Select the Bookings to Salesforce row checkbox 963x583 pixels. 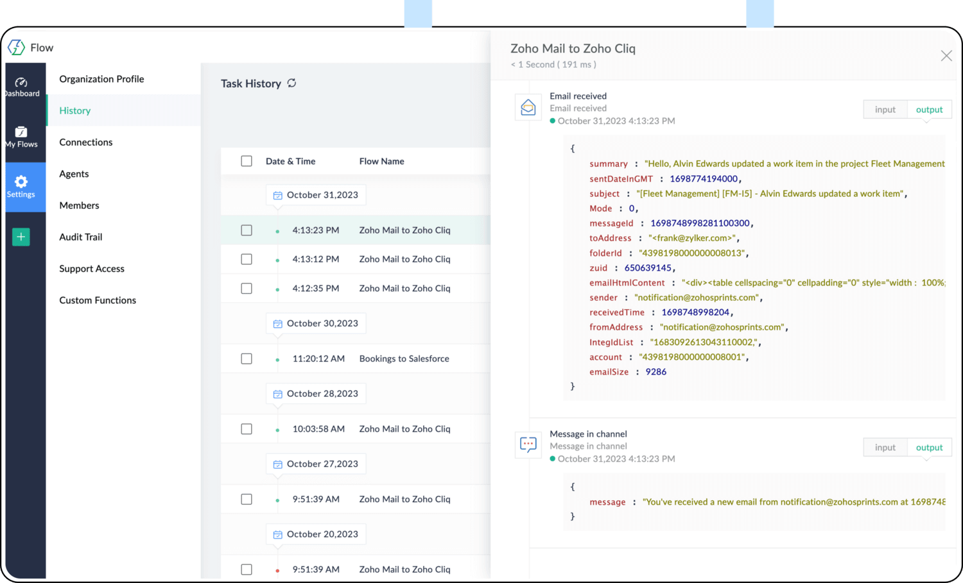click(x=247, y=359)
